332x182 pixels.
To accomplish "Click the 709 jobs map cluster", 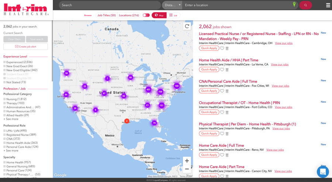I will (160, 92).
